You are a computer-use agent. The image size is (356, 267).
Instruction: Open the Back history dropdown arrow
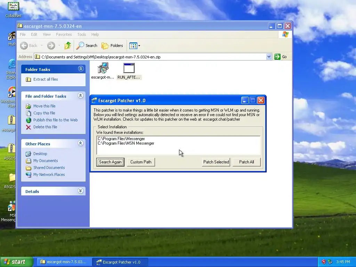[x=42, y=46]
